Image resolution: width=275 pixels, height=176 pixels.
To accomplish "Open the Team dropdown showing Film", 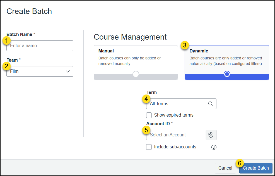I will tap(40, 71).
